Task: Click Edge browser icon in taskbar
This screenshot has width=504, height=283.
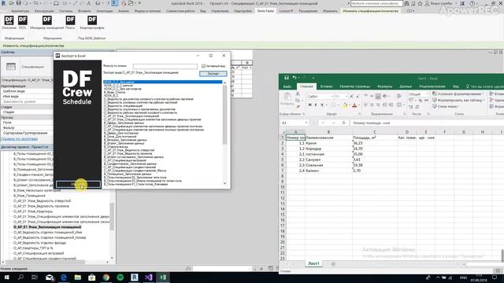Action: click(x=64, y=277)
